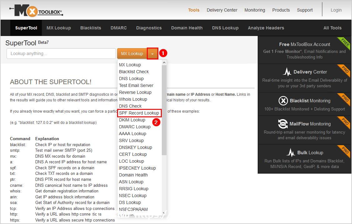The height and width of the screenshot is (224, 352).
Task: Select DNSKEY Lookup option
Action: point(136,147)
